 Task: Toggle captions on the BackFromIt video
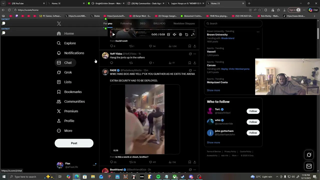click(168, 34)
